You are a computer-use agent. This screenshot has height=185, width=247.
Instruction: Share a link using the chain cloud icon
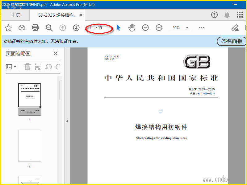[x=235, y=28]
